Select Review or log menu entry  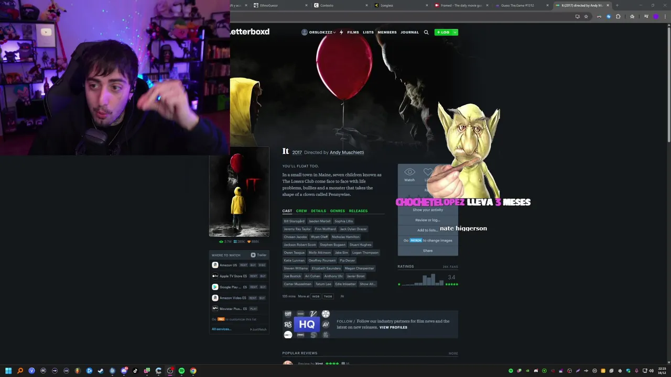428,220
